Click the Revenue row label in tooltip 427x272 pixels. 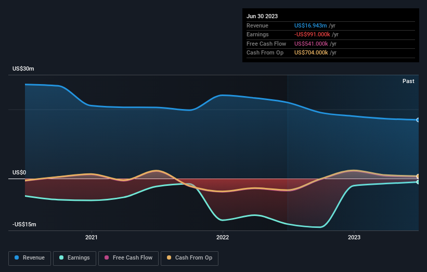(x=257, y=25)
